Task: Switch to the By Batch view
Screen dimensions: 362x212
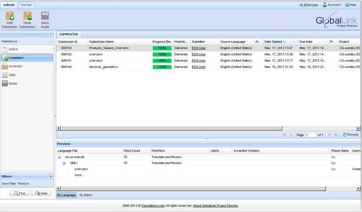Action: pyautogui.click(x=86, y=195)
